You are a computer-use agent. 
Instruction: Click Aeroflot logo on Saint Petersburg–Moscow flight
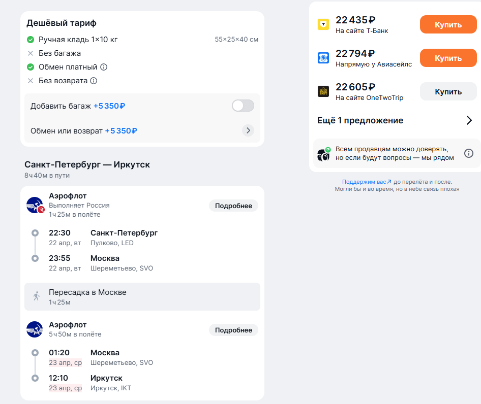point(35,205)
